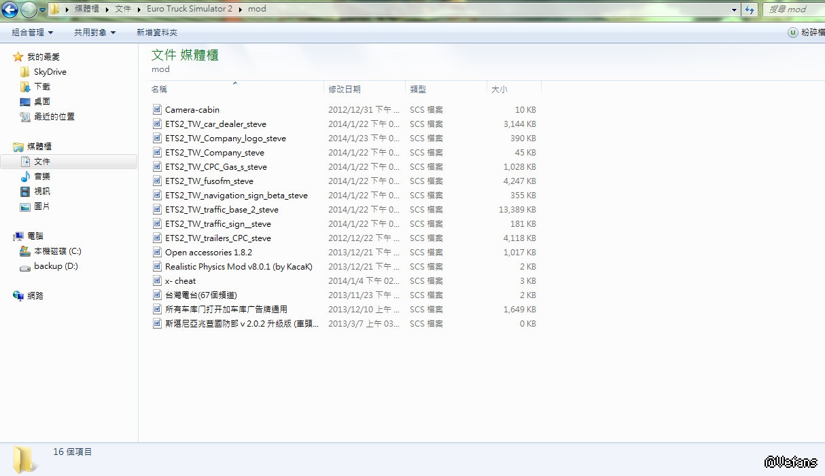The image size is (825, 476).
Task: Click the Euro Truck Simulator 2 breadcrumb
Action: 189,10
